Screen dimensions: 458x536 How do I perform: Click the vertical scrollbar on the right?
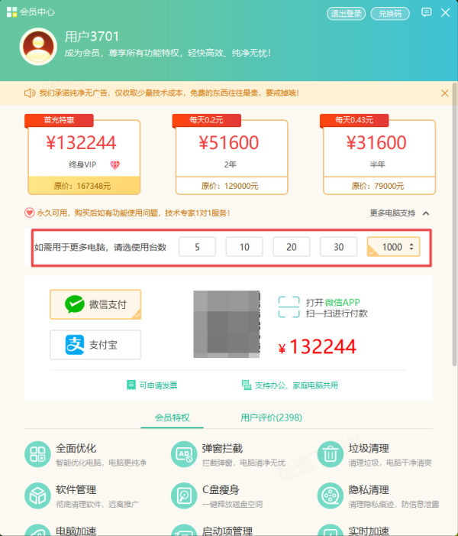click(x=455, y=224)
